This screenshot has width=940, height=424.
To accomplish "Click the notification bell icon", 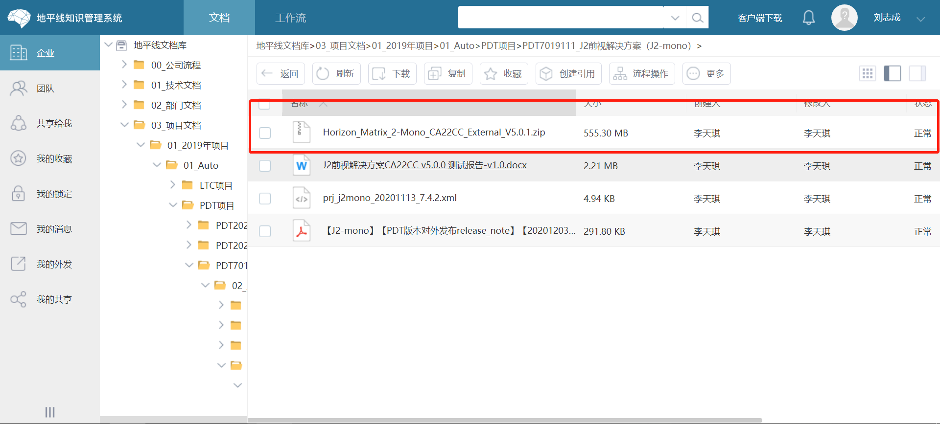I will click(809, 18).
